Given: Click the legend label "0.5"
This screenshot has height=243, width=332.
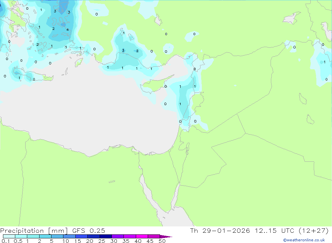Looking at the screenshot, I should [x=18, y=241].
